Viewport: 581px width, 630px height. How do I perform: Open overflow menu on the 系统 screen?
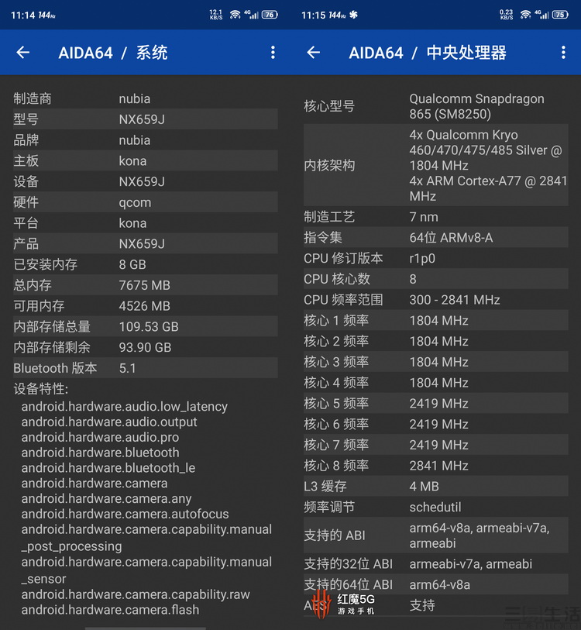click(273, 52)
